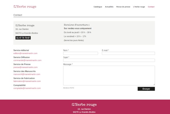Open the comptable@mareetmartin.com link

point(27,88)
